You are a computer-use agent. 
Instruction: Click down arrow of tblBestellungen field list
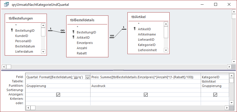click(x=43, y=51)
